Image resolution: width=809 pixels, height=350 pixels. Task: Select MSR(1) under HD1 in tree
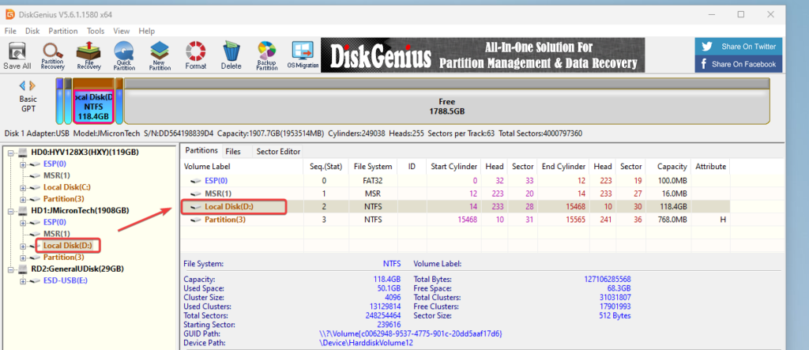coord(57,234)
